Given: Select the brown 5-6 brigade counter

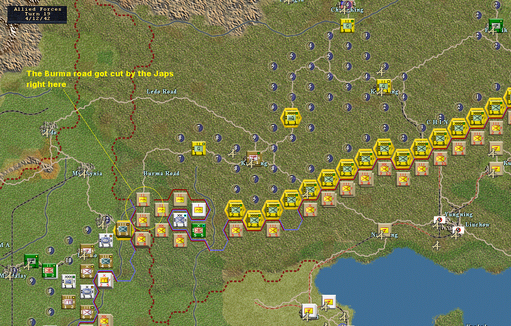Looking at the screenshot, I should [x=87, y=272].
